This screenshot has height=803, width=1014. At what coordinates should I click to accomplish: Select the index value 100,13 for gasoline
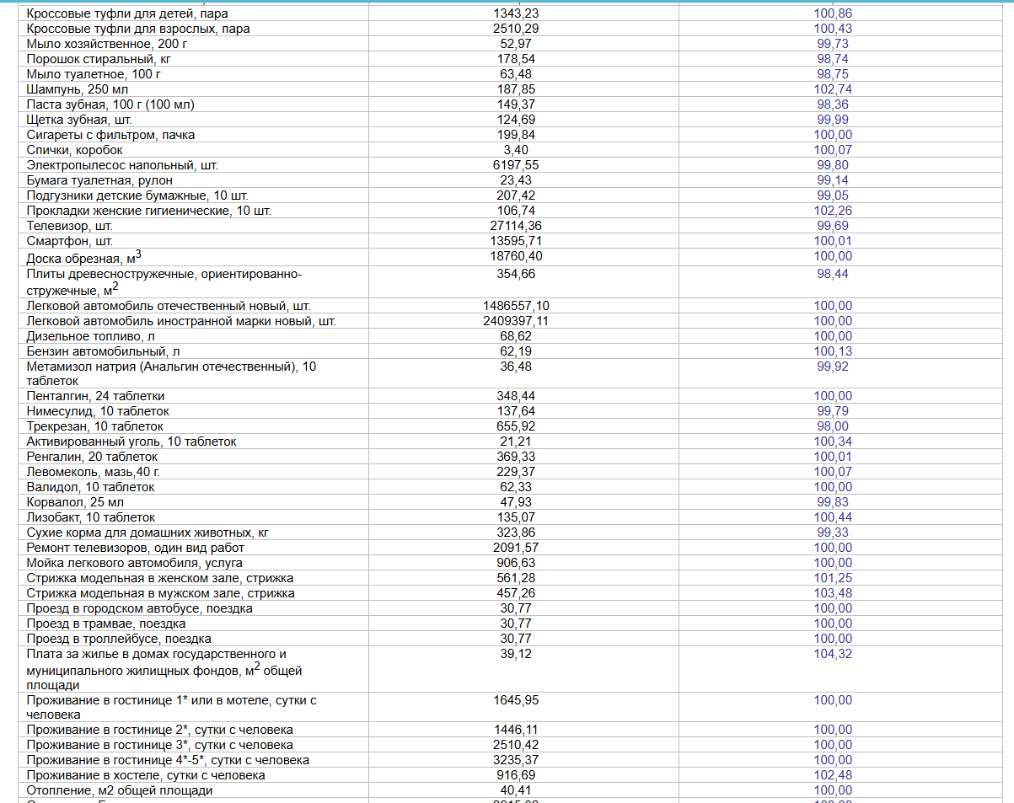[833, 351]
